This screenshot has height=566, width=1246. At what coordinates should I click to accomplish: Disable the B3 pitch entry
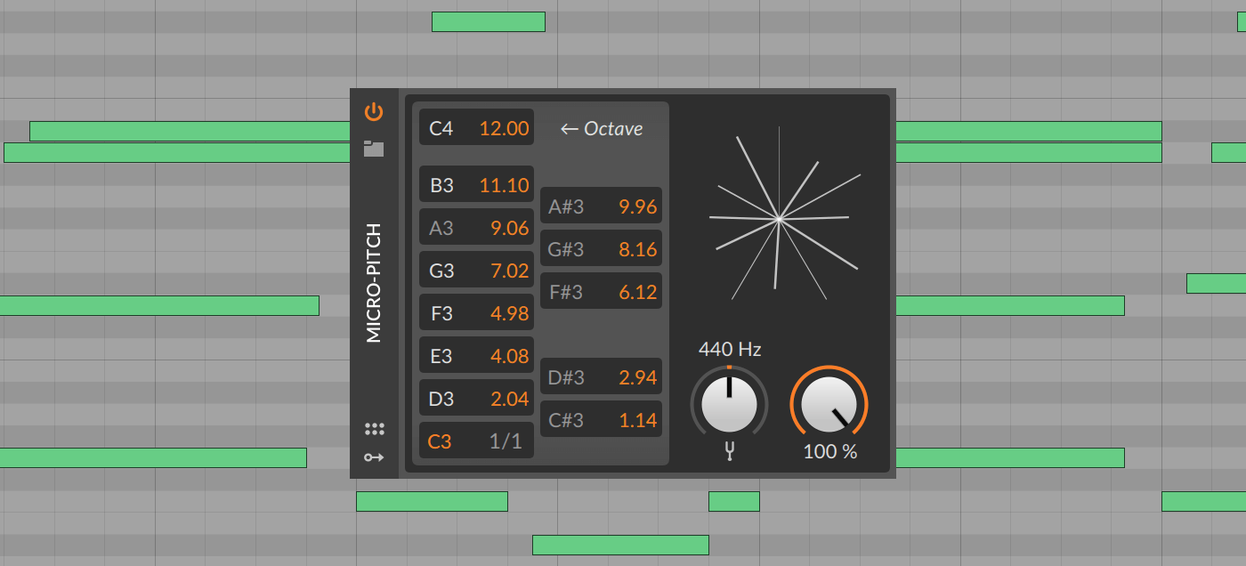click(441, 184)
